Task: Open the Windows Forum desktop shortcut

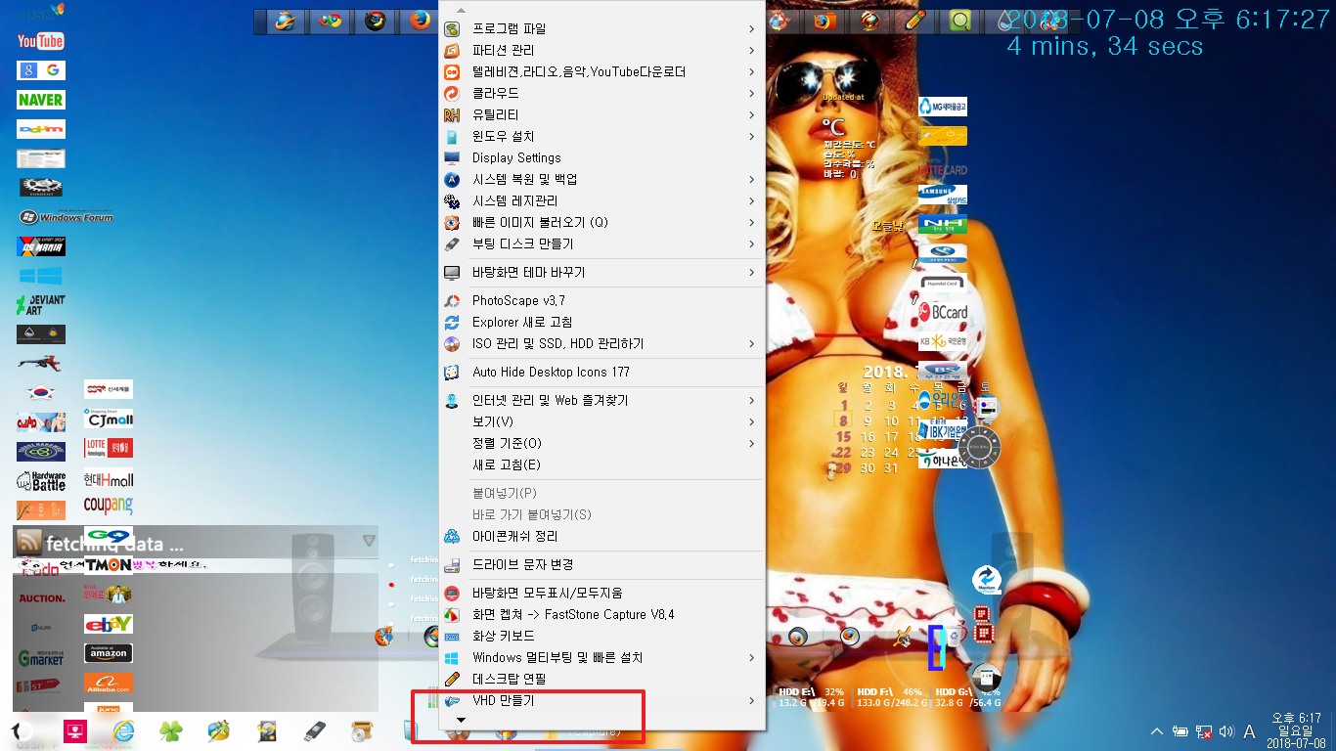Action: pos(66,217)
